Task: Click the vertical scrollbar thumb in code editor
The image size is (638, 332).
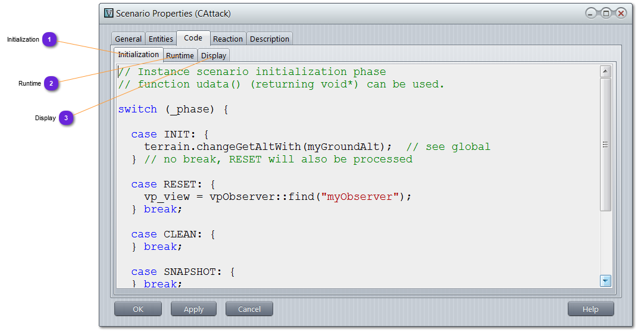Action: [x=606, y=145]
